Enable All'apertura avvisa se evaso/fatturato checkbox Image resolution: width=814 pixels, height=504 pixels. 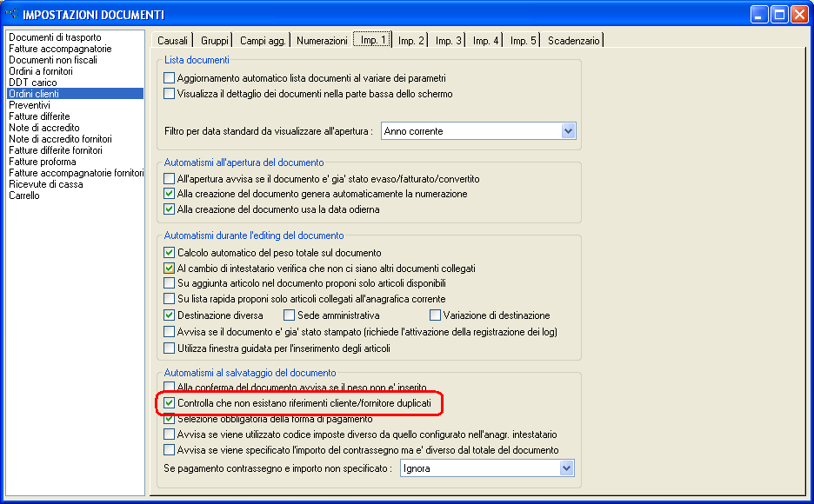pos(169,179)
